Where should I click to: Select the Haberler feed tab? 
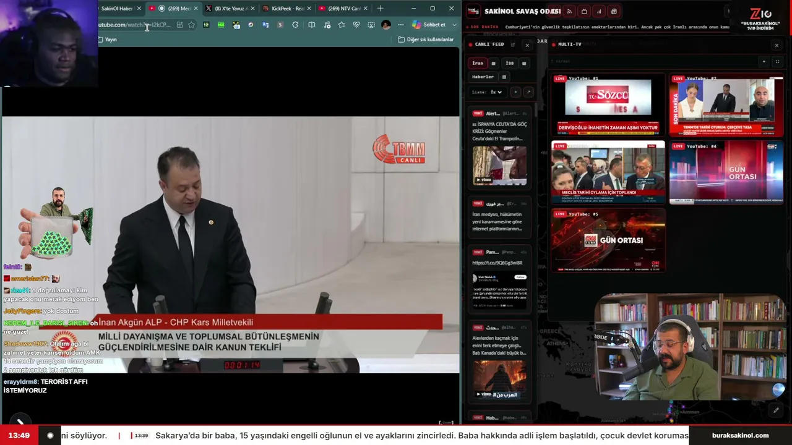pyautogui.click(x=483, y=77)
